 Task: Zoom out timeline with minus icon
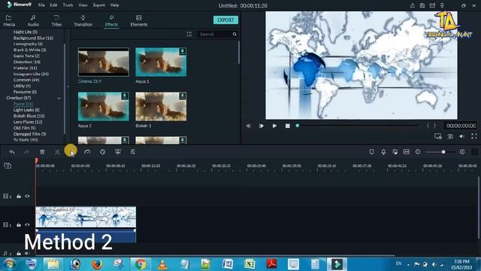[418, 152]
